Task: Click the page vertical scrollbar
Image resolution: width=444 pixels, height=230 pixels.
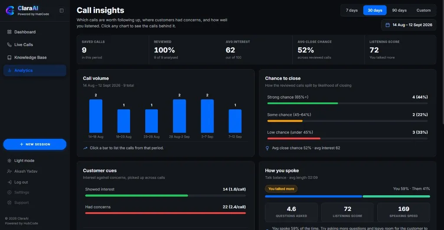Action: coord(443,62)
